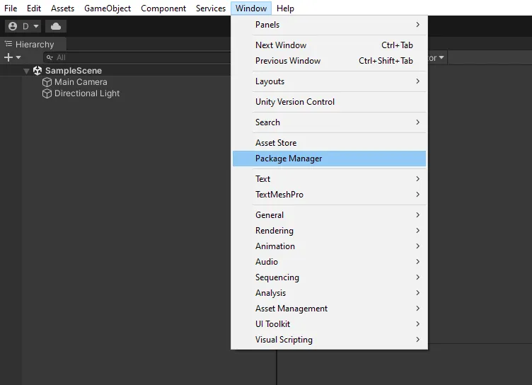Open the account dropdown arrow
This screenshot has width=532, height=385.
pos(36,26)
